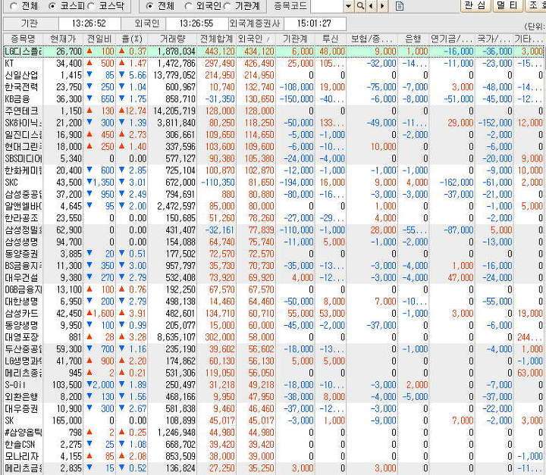Click S-Oil current price 103,500
The height and width of the screenshot is (475, 546).
pos(67,385)
